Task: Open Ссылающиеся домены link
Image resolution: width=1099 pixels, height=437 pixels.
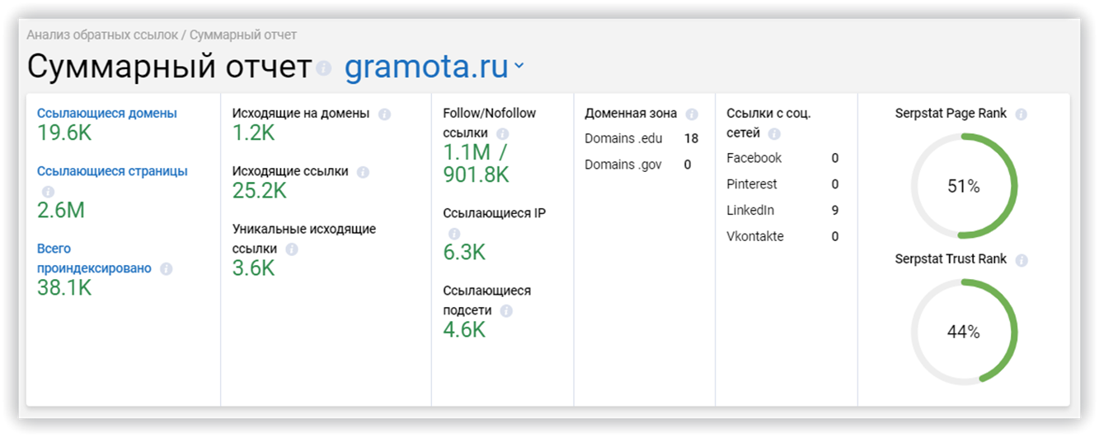Action: (107, 114)
